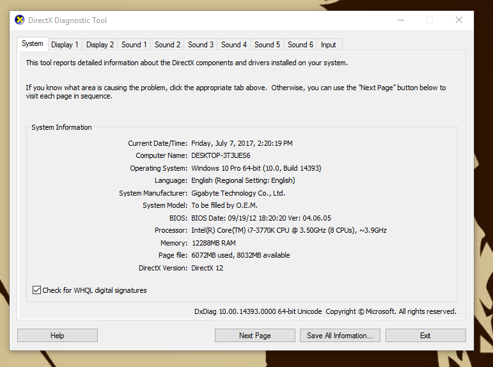Viewport: 493px width, 367px height.
Task: Click the Exit button
Action: click(x=426, y=336)
